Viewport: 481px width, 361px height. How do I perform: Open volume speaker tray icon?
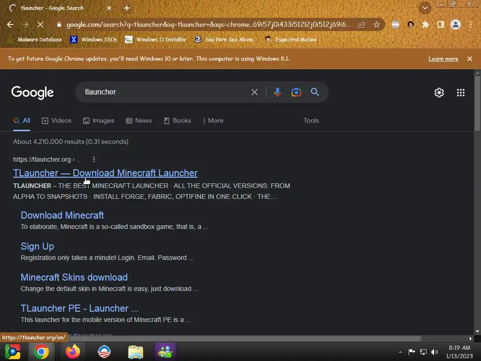coord(434,352)
